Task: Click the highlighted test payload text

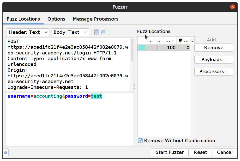Action: pyautogui.click(x=96, y=96)
